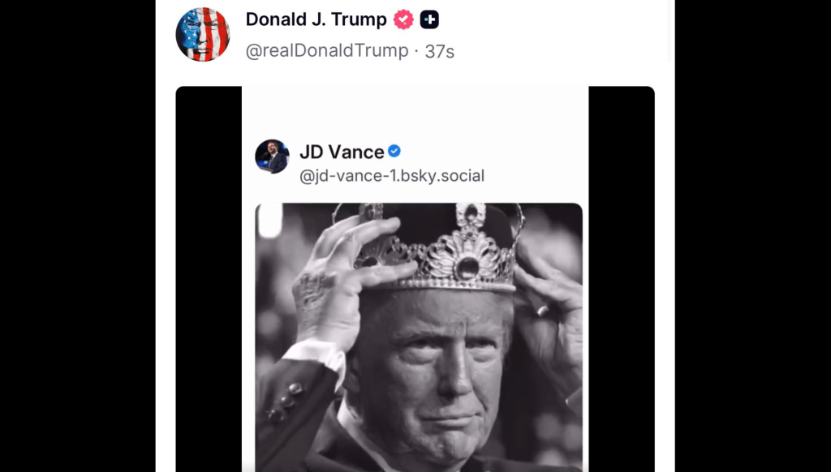Open the poster's flag-themed profile avatar
This screenshot has height=472, width=831.
tap(202, 34)
